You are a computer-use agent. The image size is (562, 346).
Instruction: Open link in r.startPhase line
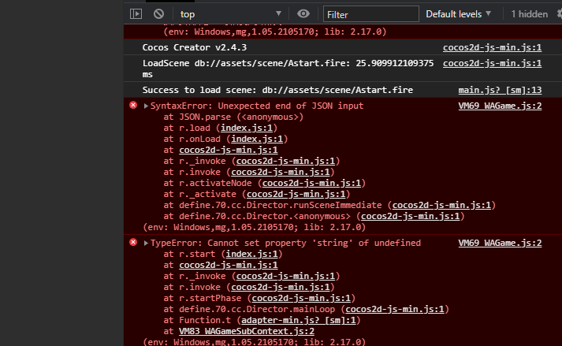pyautogui.click(x=301, y=298)
